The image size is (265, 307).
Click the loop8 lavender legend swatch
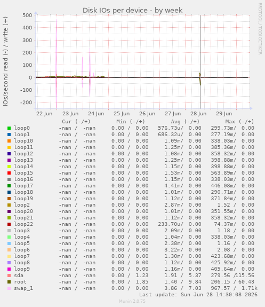[x=9, y=263]
